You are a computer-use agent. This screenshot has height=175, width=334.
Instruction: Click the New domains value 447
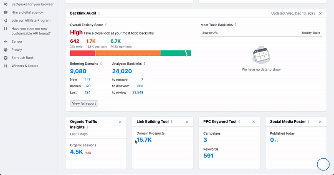[87, 79]
